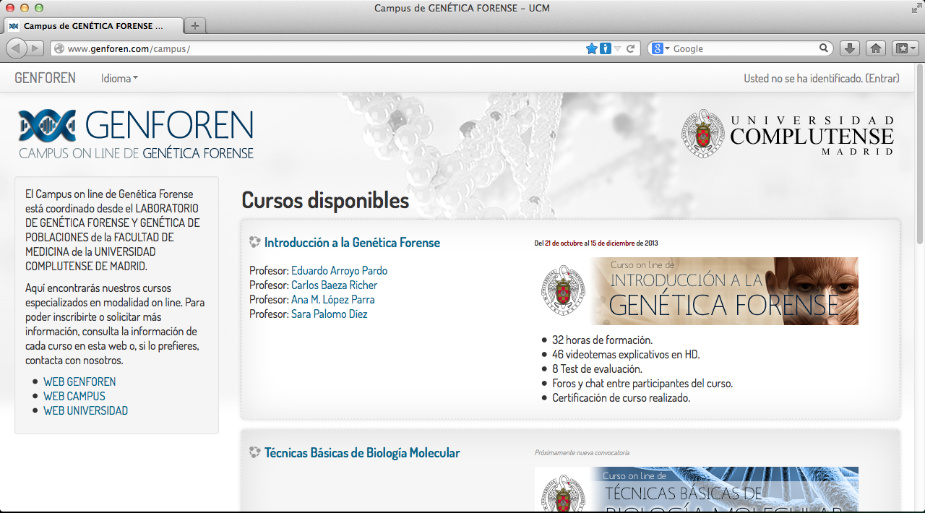Click the text '8 Test de evaluación.'

click(x=597, y=368)
